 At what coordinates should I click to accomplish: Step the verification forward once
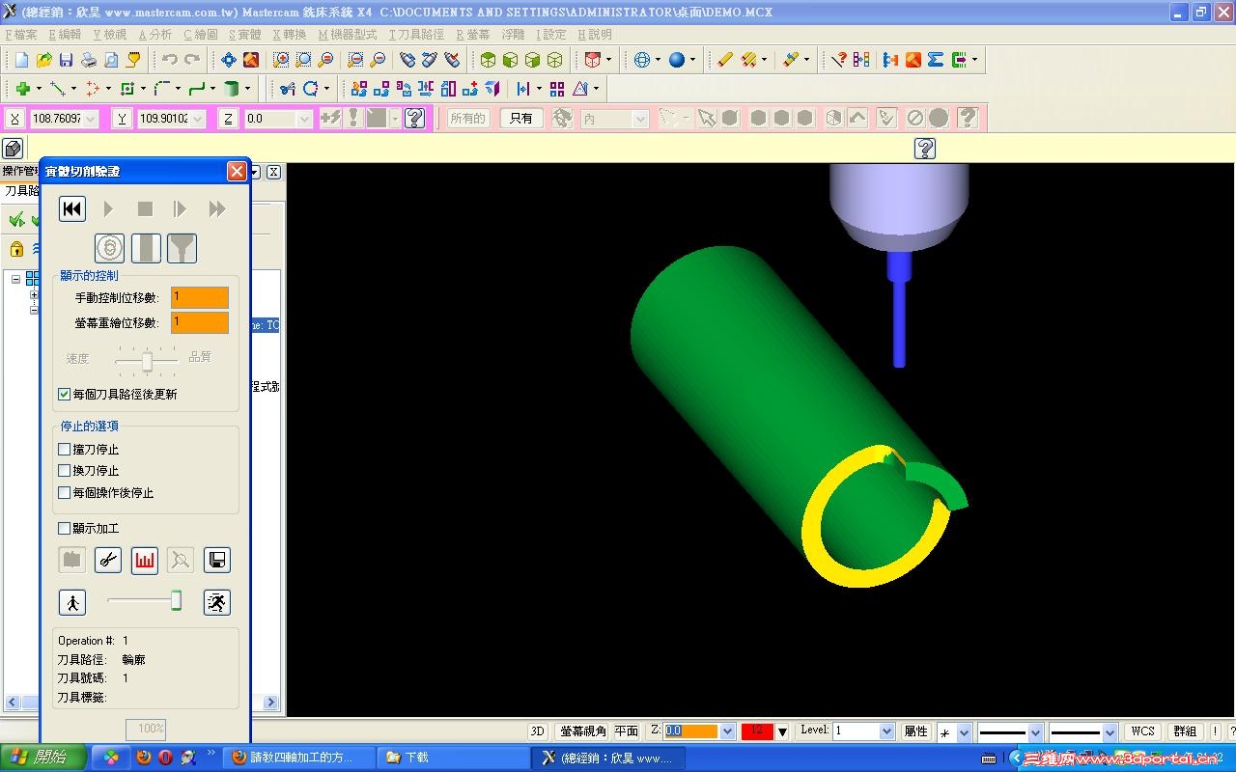(181, 208)
